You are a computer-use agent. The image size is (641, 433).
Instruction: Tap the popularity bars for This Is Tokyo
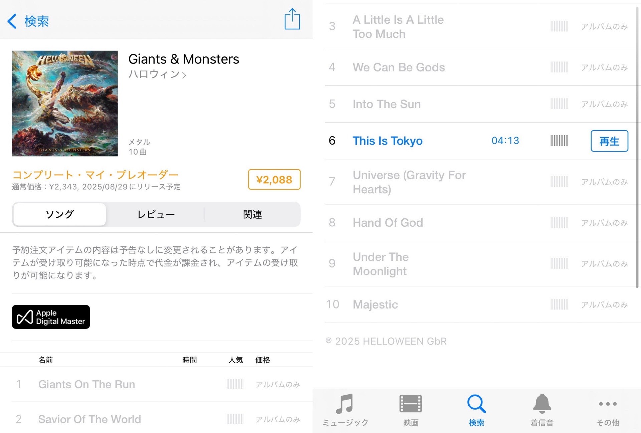(559, 141)
